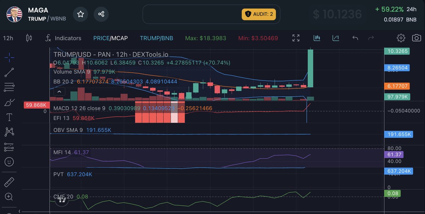425x214 pixels.
Task: Open the TradingView logo link
Action: pos(62,199)
